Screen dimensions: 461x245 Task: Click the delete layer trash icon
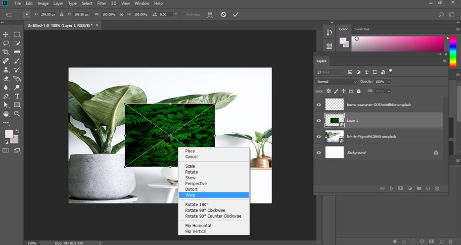pyautogui.click(x=437, y=188)
